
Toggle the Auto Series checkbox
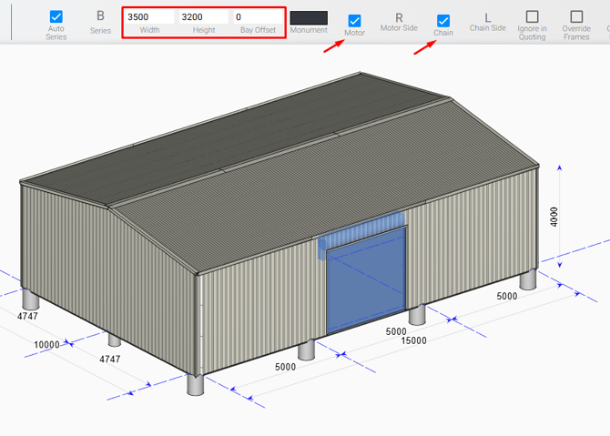tap(56, 17)
